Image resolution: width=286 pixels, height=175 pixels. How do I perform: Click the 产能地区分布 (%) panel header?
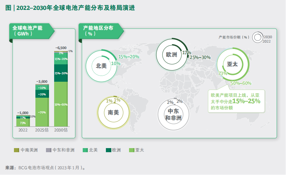(x=100, y=31)
